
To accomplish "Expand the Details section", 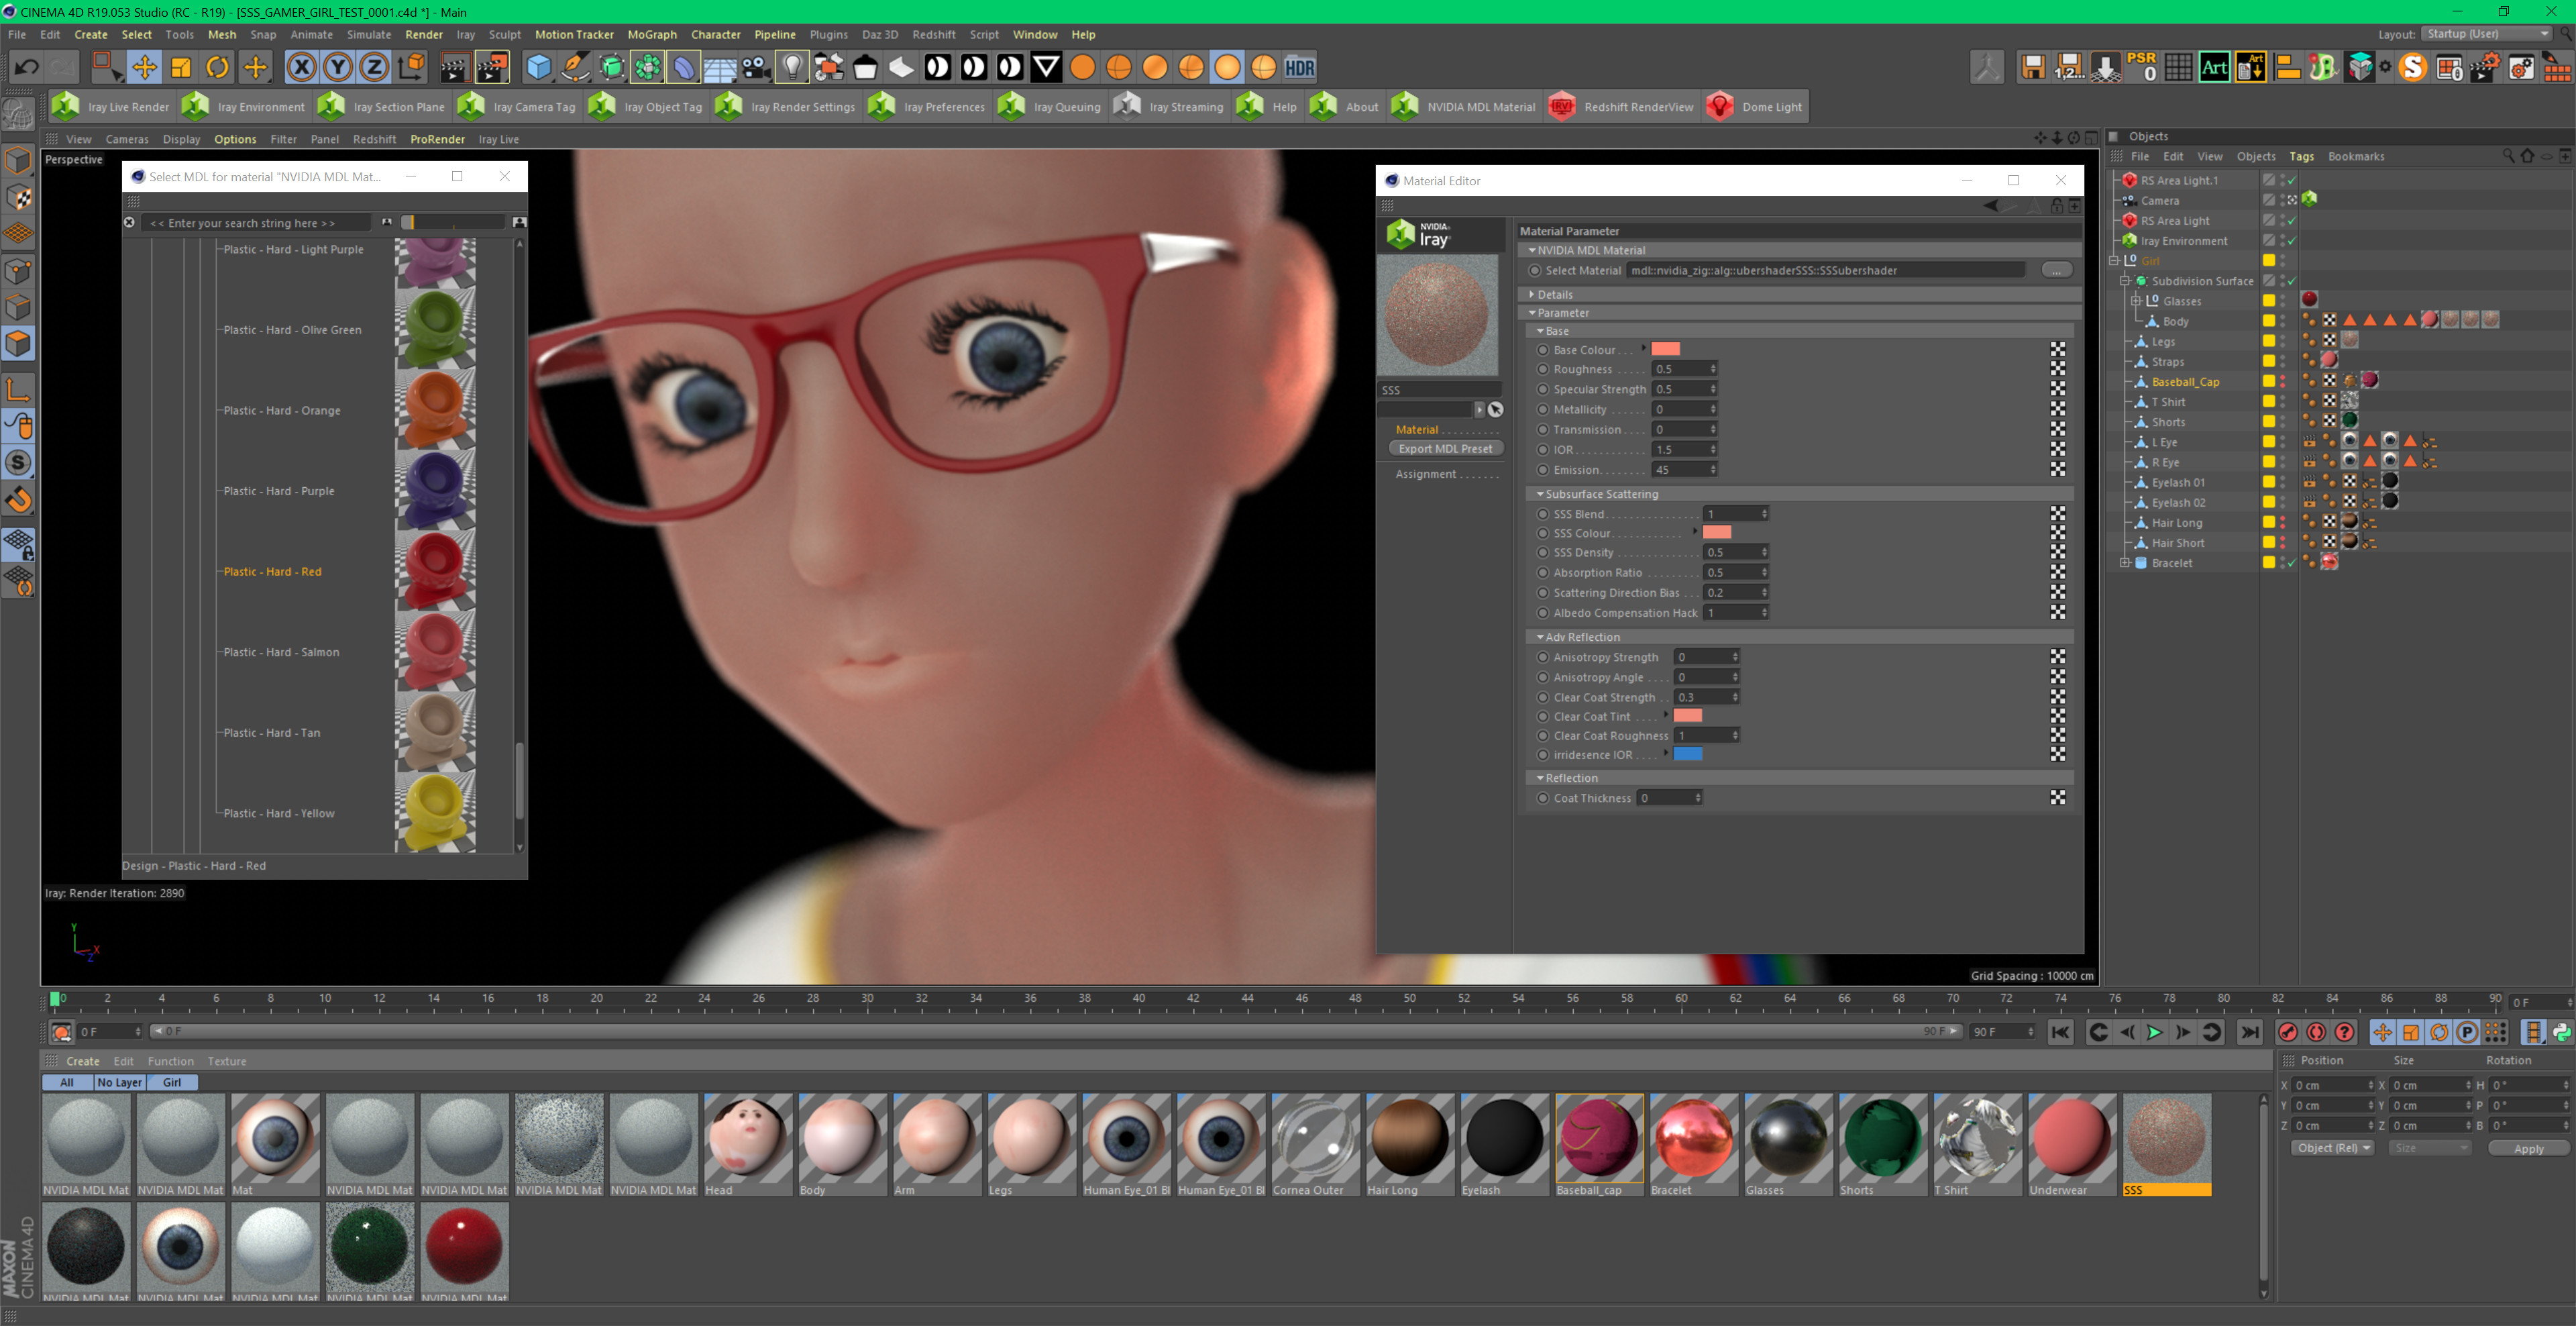I will (1532, 294).
